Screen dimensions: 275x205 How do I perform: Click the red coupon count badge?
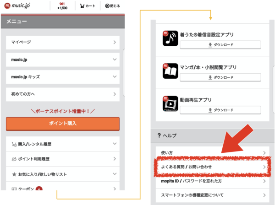click(39, 189)
